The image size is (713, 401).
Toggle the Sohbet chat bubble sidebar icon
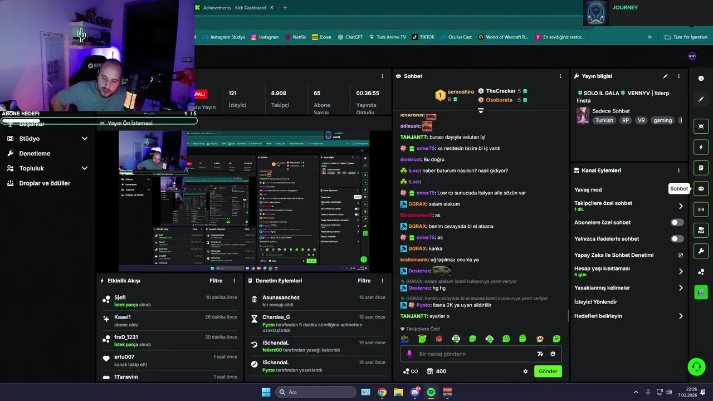(701, 189)
